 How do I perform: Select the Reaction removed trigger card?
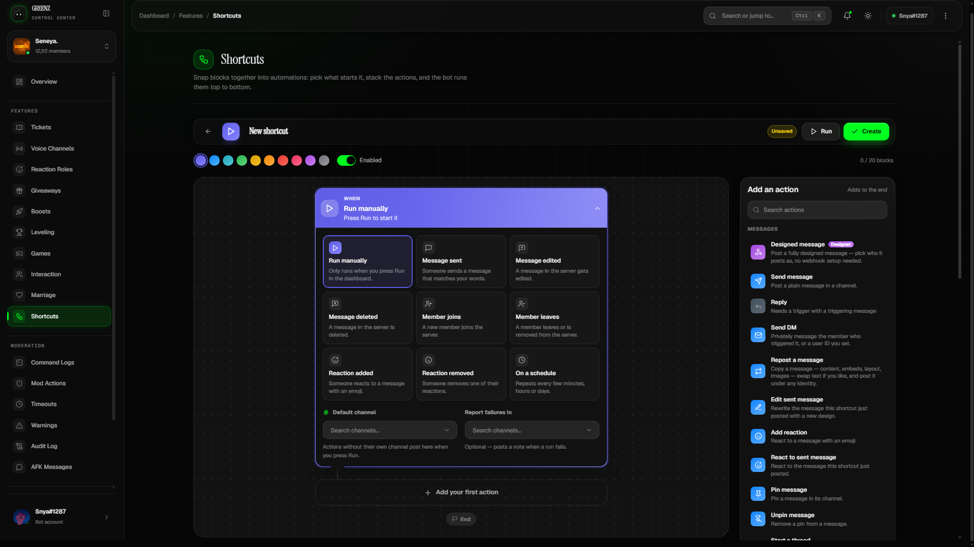pos(461,374)
